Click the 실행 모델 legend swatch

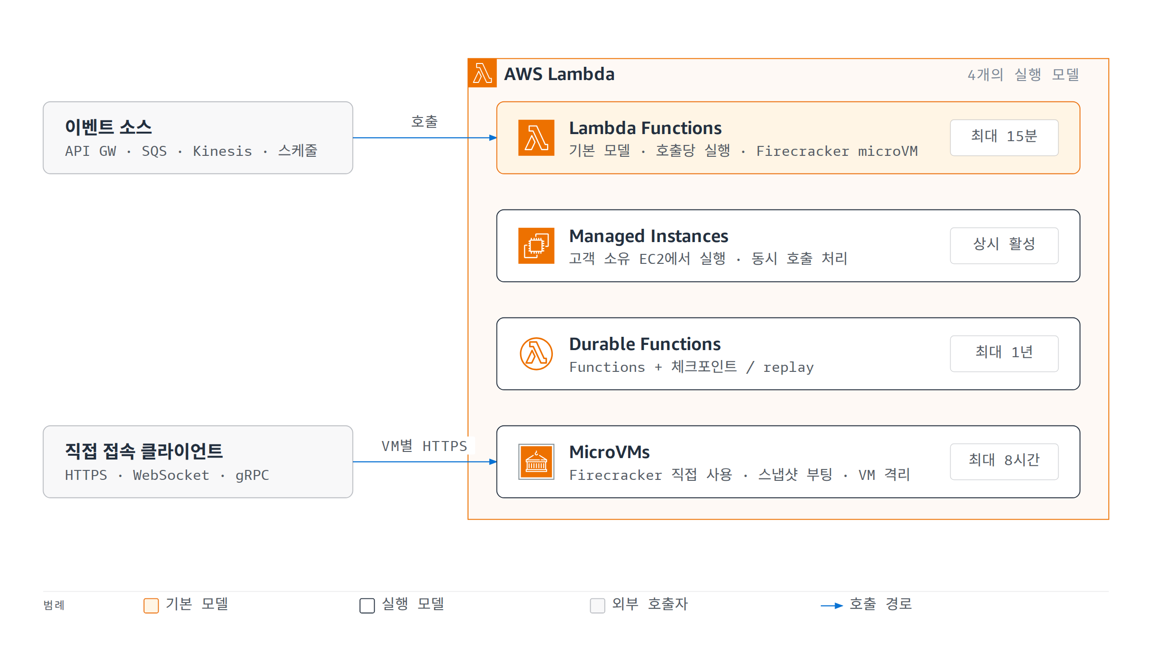[367, 605]
